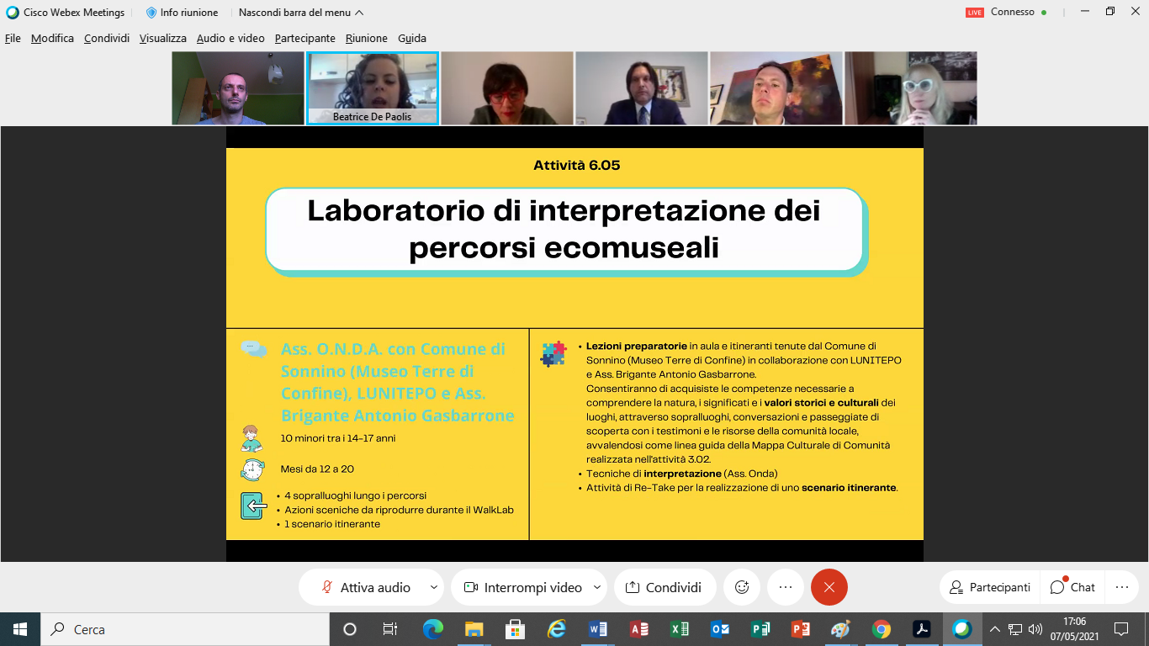Image resolution: width=1149 pixels, height=646 pixels.
Task: Unmute microphone with Attiva audio
Action: 366,587
